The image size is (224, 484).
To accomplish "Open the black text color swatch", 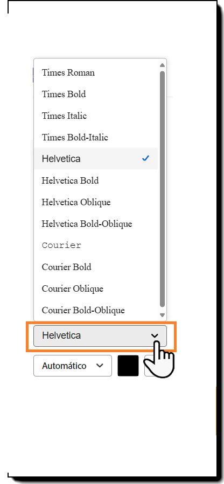I will (x=128, y=366).
